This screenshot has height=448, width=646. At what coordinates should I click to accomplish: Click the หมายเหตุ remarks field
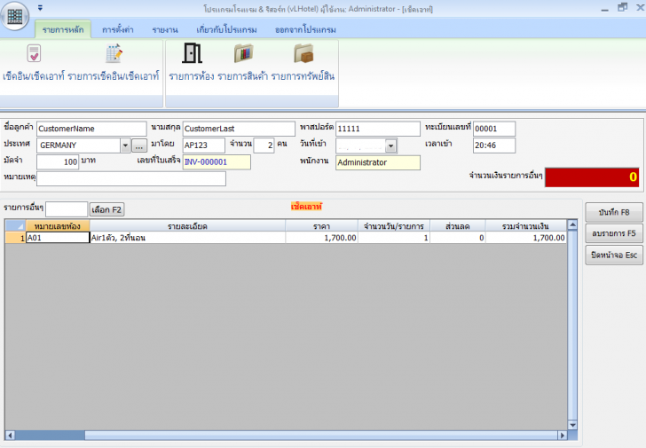131,178
